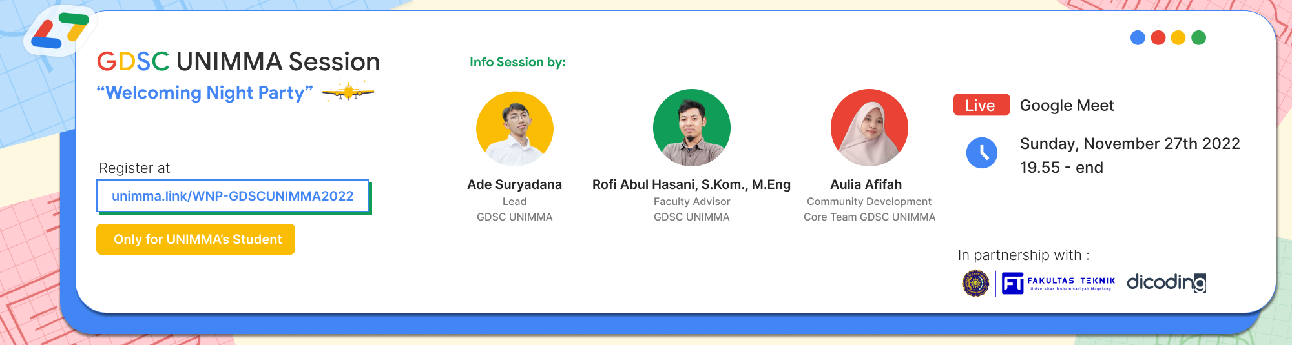Click the Only for UNIMMA's Student button
1292x345 pixels.
coord(196,239)
